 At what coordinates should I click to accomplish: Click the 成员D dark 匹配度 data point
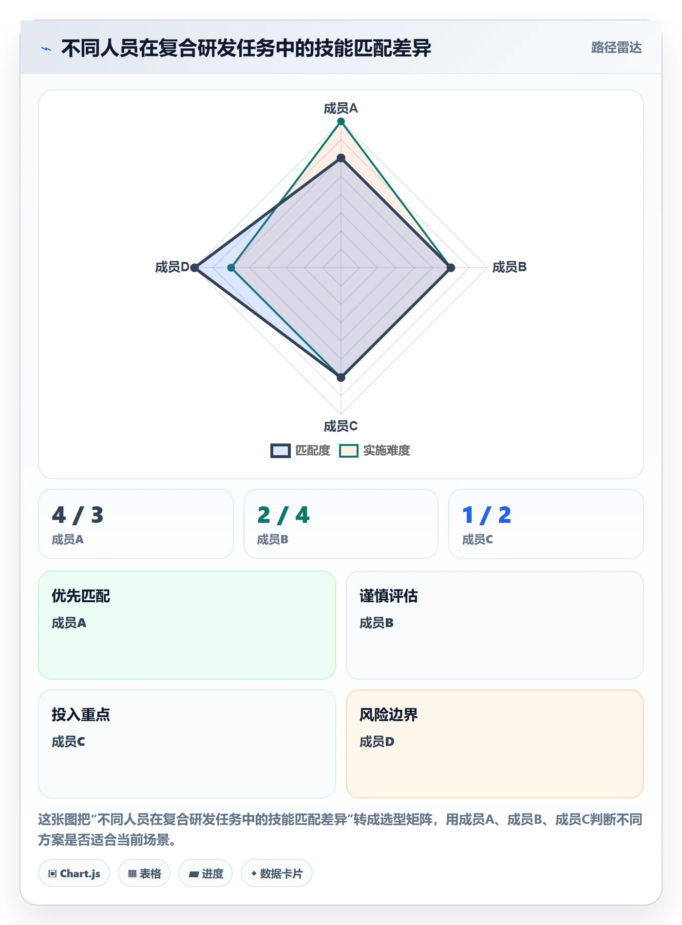(x=194, y=268)
